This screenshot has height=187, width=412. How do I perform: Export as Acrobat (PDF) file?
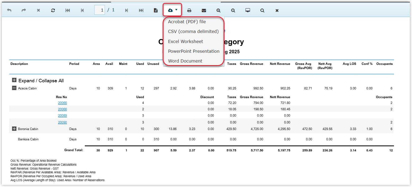pyautogui.click(x=187, y=22)
